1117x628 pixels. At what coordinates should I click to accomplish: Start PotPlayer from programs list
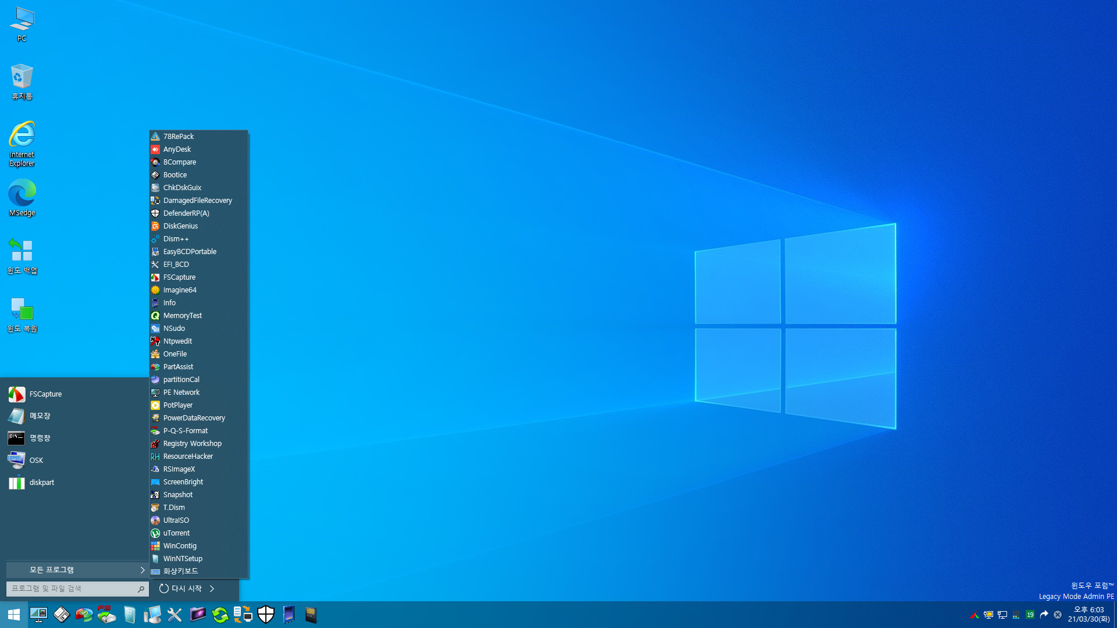pyautogui.click(x=199, y=405)
